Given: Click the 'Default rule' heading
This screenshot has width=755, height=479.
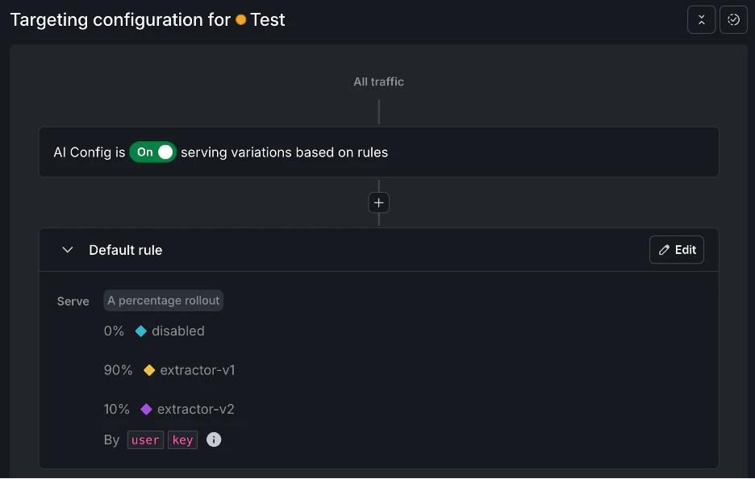Looking at the screenshot, I should [126, 250].
